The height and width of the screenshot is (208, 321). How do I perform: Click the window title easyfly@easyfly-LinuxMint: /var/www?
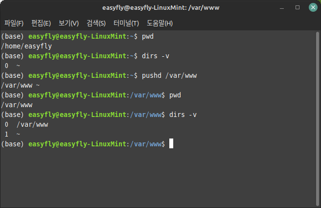pos(160,8)
